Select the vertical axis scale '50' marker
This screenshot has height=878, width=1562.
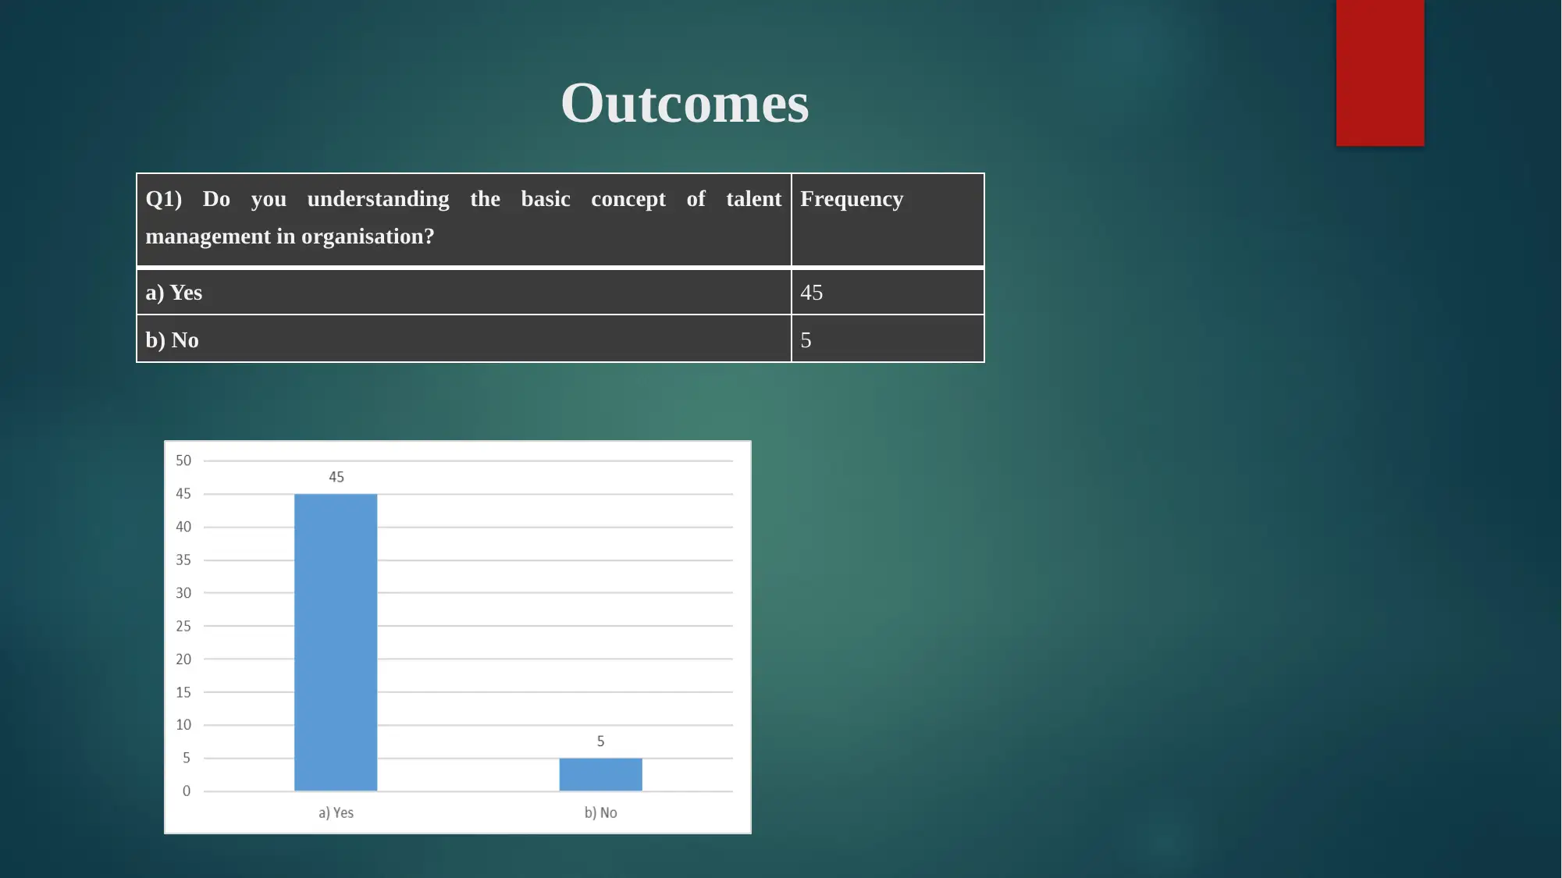pos(181,460)
